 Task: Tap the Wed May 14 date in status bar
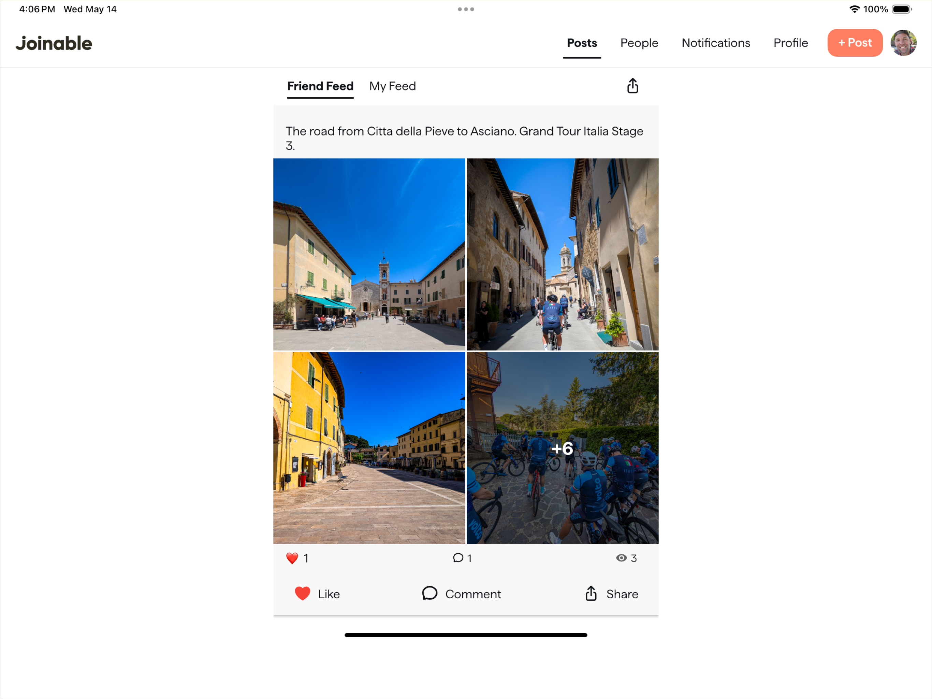(90, 9)
